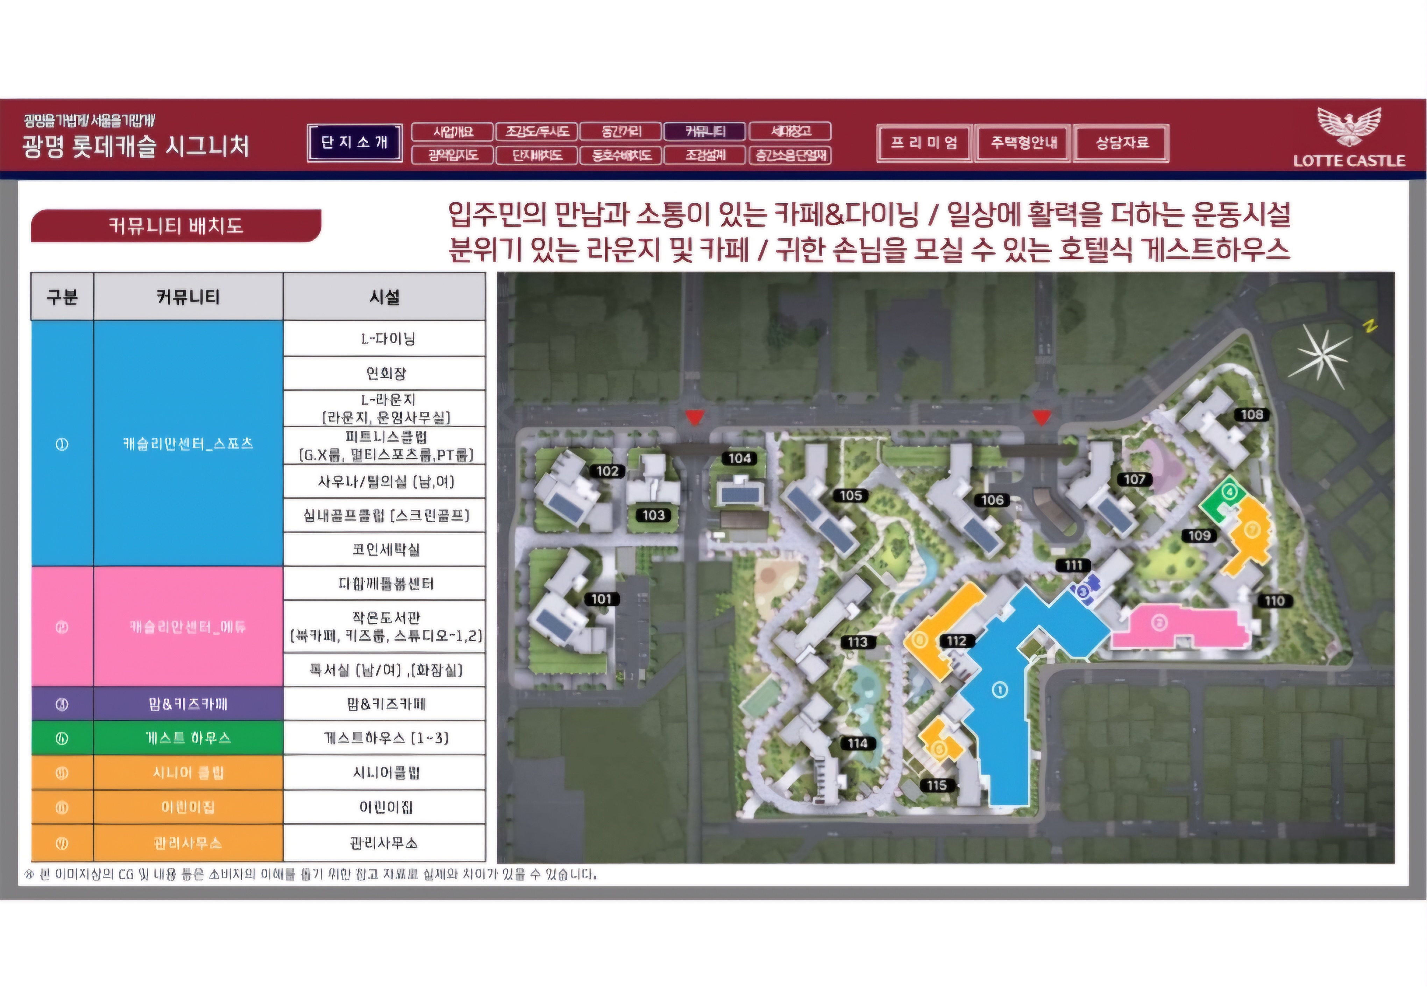This screenshot has height=988, width=1427.
Task: Switch to the 조경설계 tab
Action: click(705, 155)
